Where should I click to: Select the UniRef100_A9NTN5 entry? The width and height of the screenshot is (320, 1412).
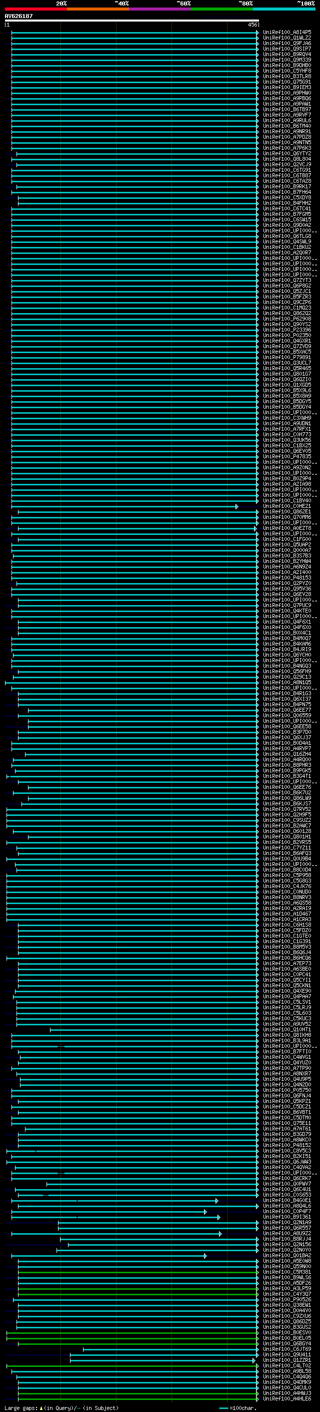(x=287, y=143)
